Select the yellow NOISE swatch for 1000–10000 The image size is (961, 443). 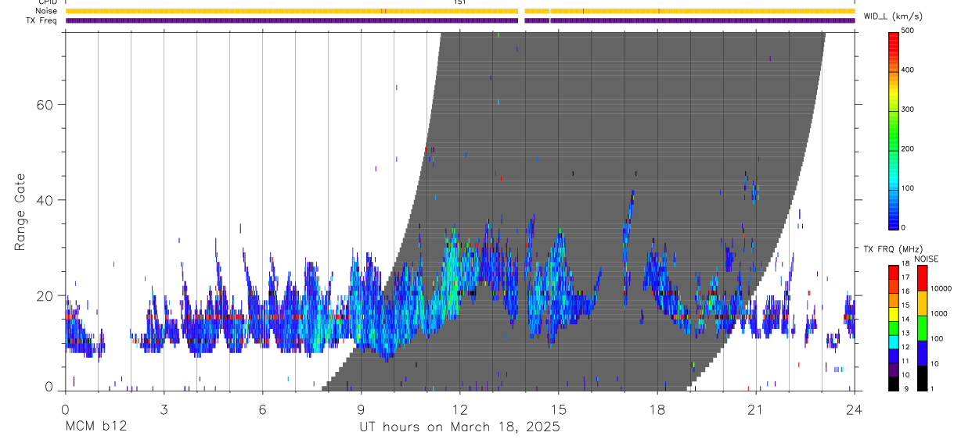(922, 302)
